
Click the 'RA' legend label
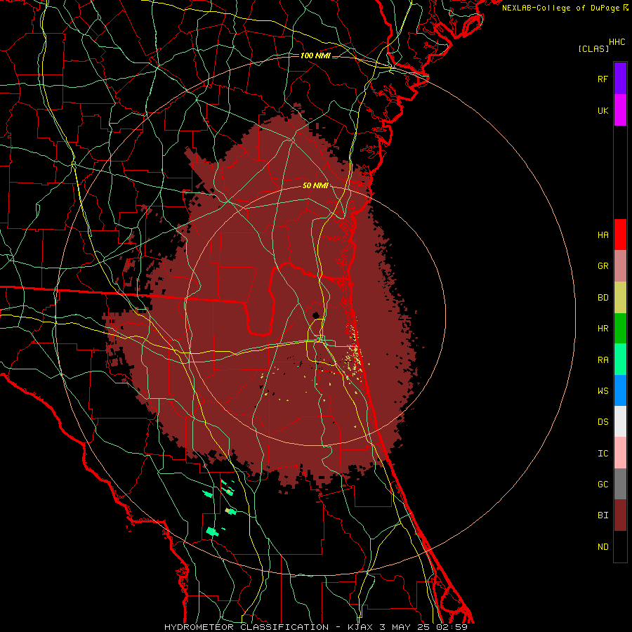tap(603, 360)
